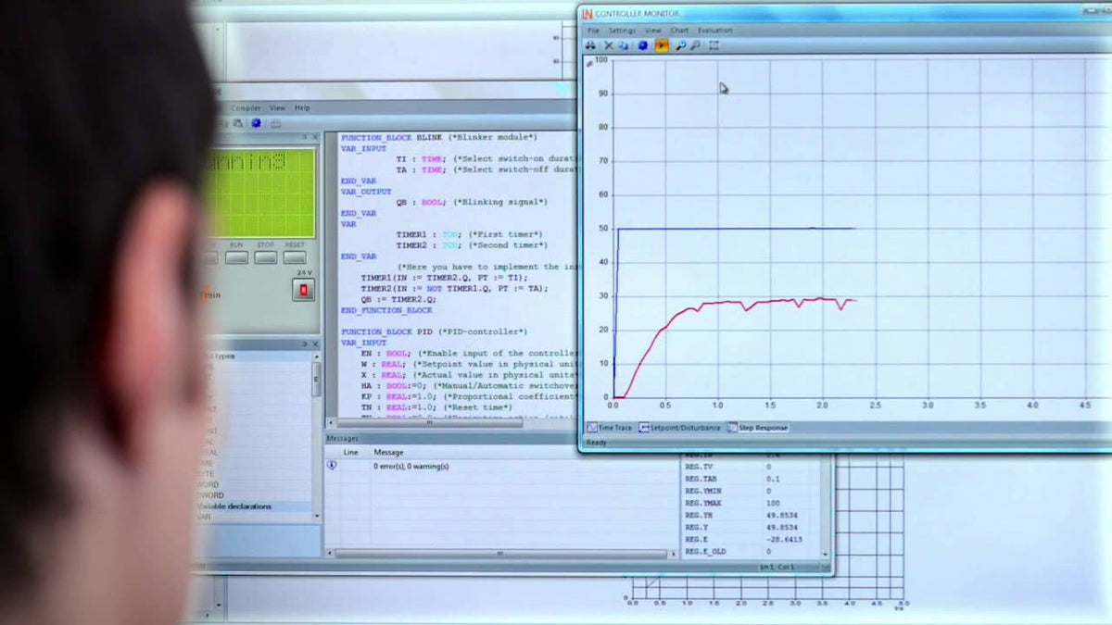This screenshot has width=1112, height=625.
Task: Click the copy icon in Controller Monitor toolbar
Action: (624, 45)
